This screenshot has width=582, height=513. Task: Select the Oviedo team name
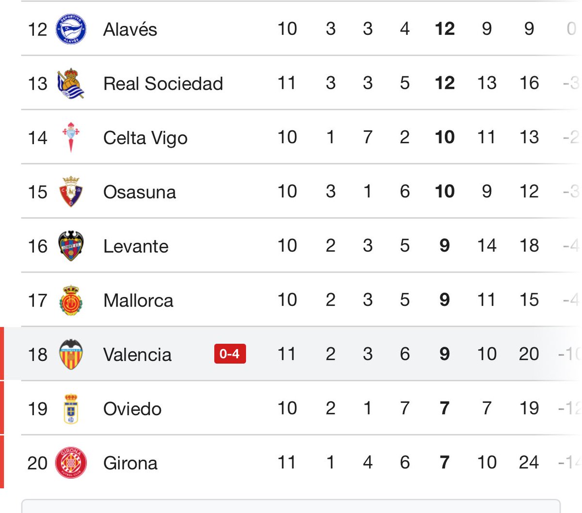(x=132, y=409)
